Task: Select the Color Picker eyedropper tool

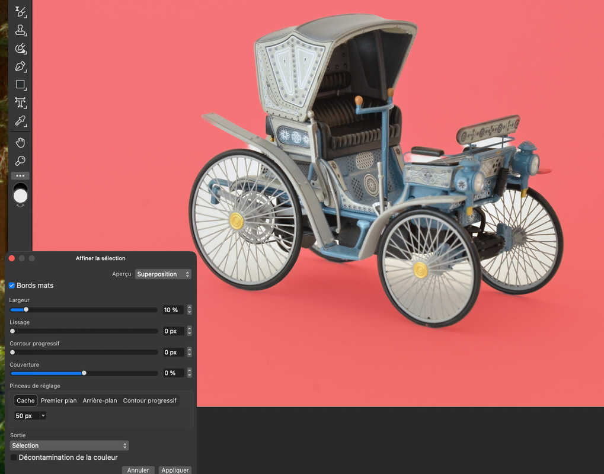Action: coord(20,121)
